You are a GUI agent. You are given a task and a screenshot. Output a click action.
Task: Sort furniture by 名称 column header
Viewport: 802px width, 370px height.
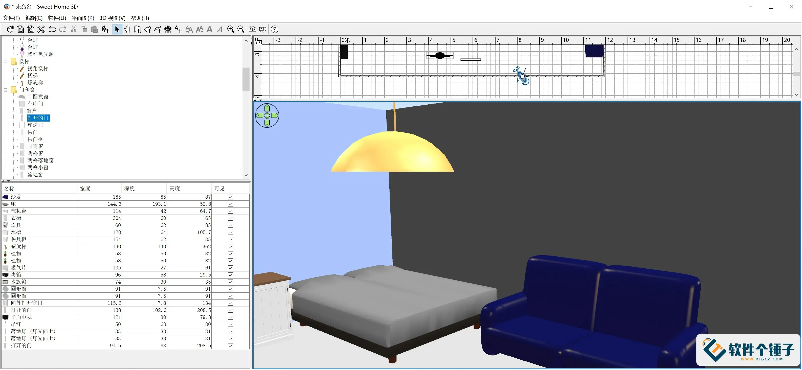click(x=39, y=188)
